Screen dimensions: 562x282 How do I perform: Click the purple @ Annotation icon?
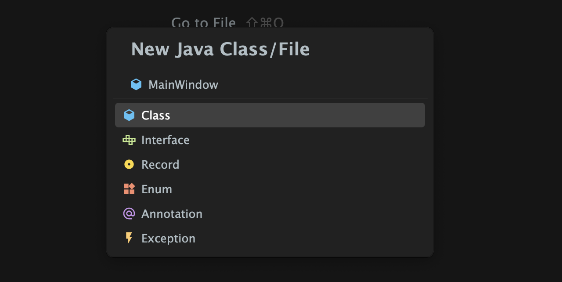(x=129, y=213)
